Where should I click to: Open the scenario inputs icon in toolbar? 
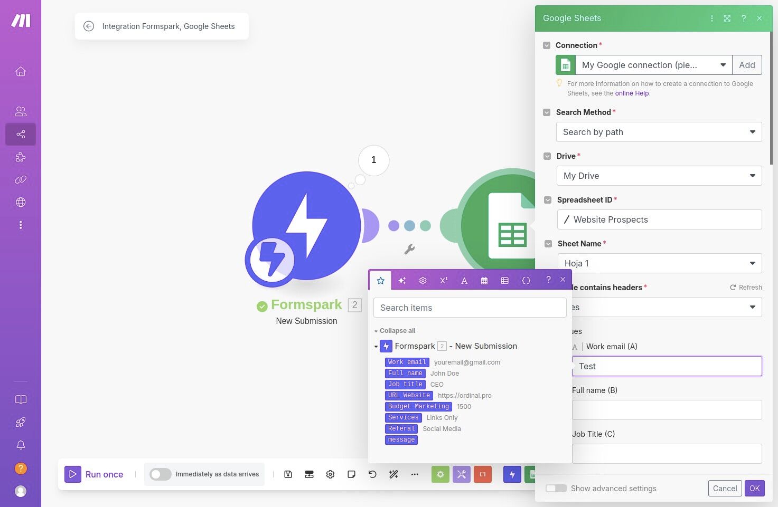pyautogui.click(x=309, y=474)
